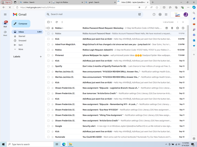Open the Starred folder
The image size is (197, 147).
pyautogui.click(x=27, y=36)
